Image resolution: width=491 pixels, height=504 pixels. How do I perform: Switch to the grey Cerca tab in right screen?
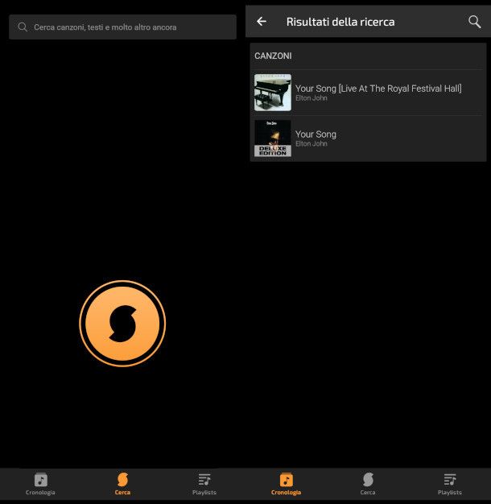click(368, 484)
